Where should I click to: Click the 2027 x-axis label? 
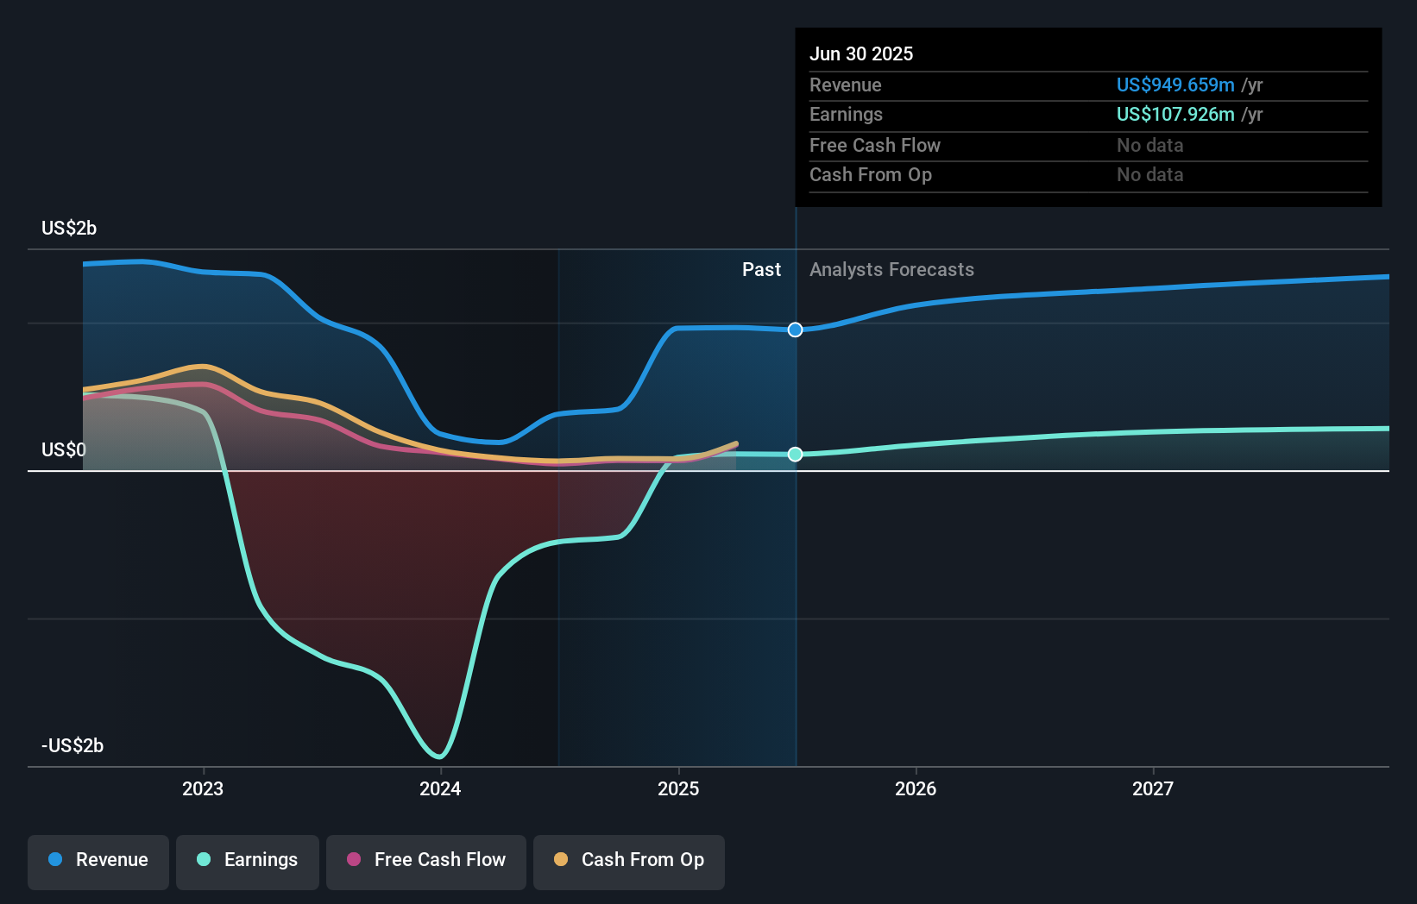(1153, 788)
